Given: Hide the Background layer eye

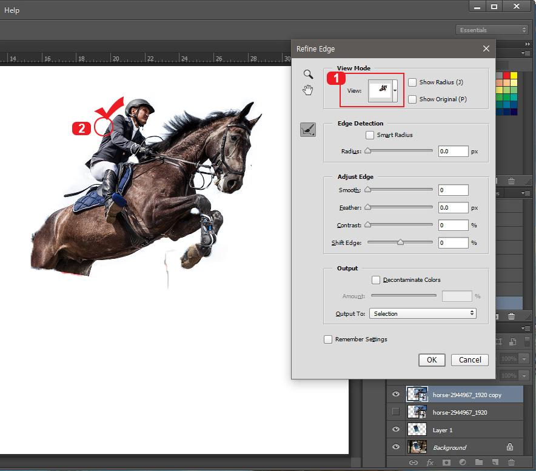Looking at the screenshot, I should (396, 447).
